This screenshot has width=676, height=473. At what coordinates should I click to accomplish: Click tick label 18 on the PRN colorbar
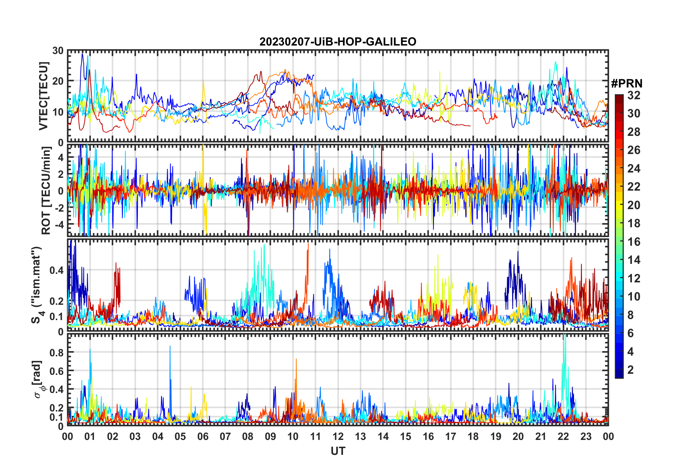coord(634,223)
